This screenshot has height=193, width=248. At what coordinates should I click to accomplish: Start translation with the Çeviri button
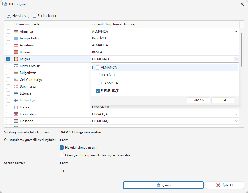163,185
